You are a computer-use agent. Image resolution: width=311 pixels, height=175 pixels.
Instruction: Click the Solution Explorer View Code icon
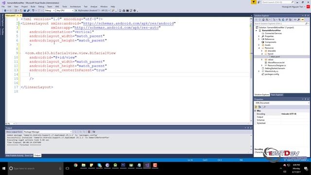[295, 19]
